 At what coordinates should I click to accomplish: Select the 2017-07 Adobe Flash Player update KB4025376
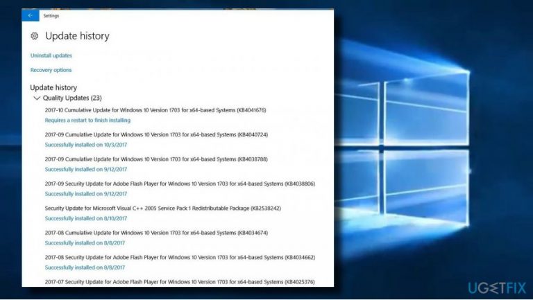pyautogui.click(x=180, y=282)
